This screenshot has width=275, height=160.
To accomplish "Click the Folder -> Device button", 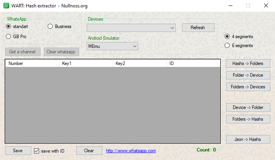I will [x=248, y=75].
